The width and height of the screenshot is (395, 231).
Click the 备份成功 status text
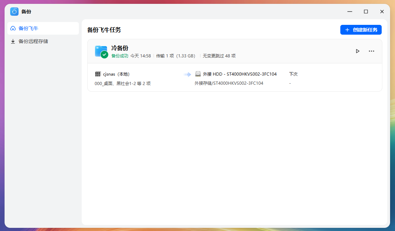pyautogui.click(x=119, y=56)
